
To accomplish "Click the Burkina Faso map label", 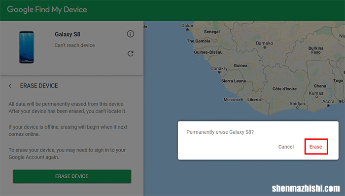I will (x=316, y=50).
